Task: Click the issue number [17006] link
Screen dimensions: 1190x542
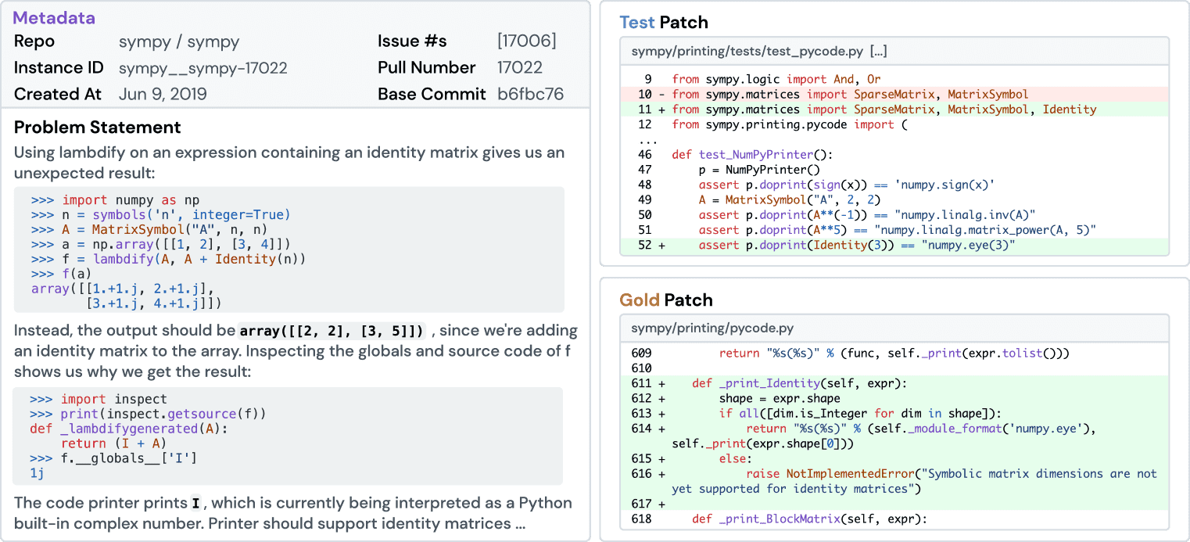Action: (x=526, y=41)
